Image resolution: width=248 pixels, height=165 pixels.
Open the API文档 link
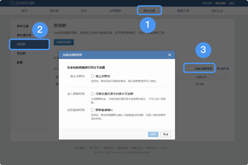(207, 3)
